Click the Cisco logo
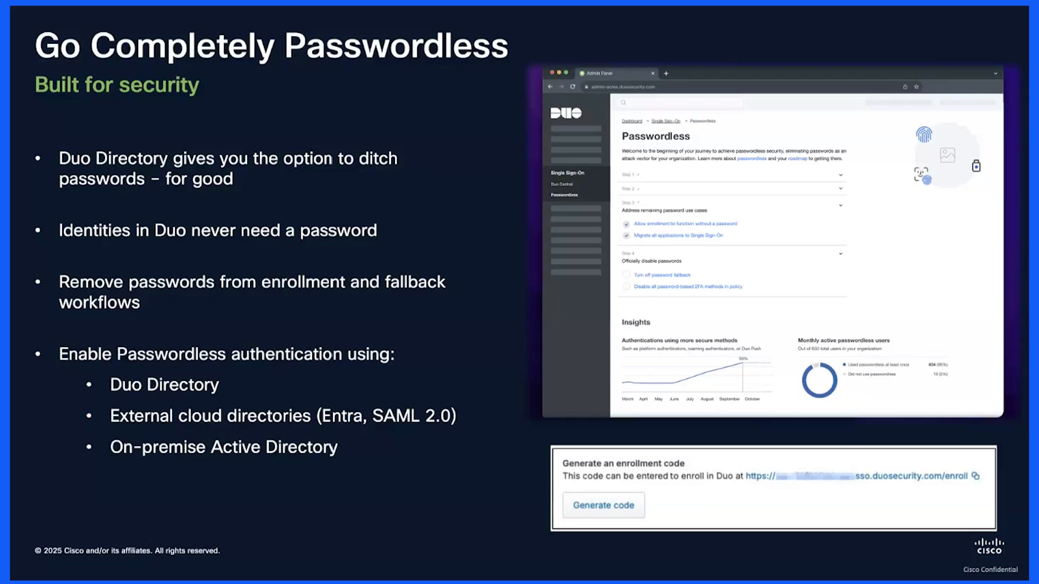The height and width of the screenshot is (584, 1039). [x=989, y=546]
